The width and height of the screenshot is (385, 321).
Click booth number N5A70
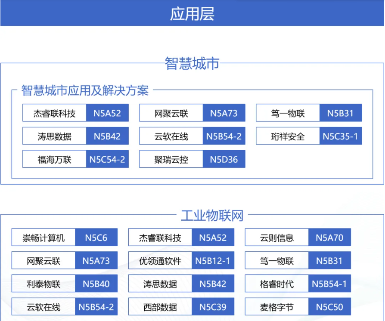(329, 238)
